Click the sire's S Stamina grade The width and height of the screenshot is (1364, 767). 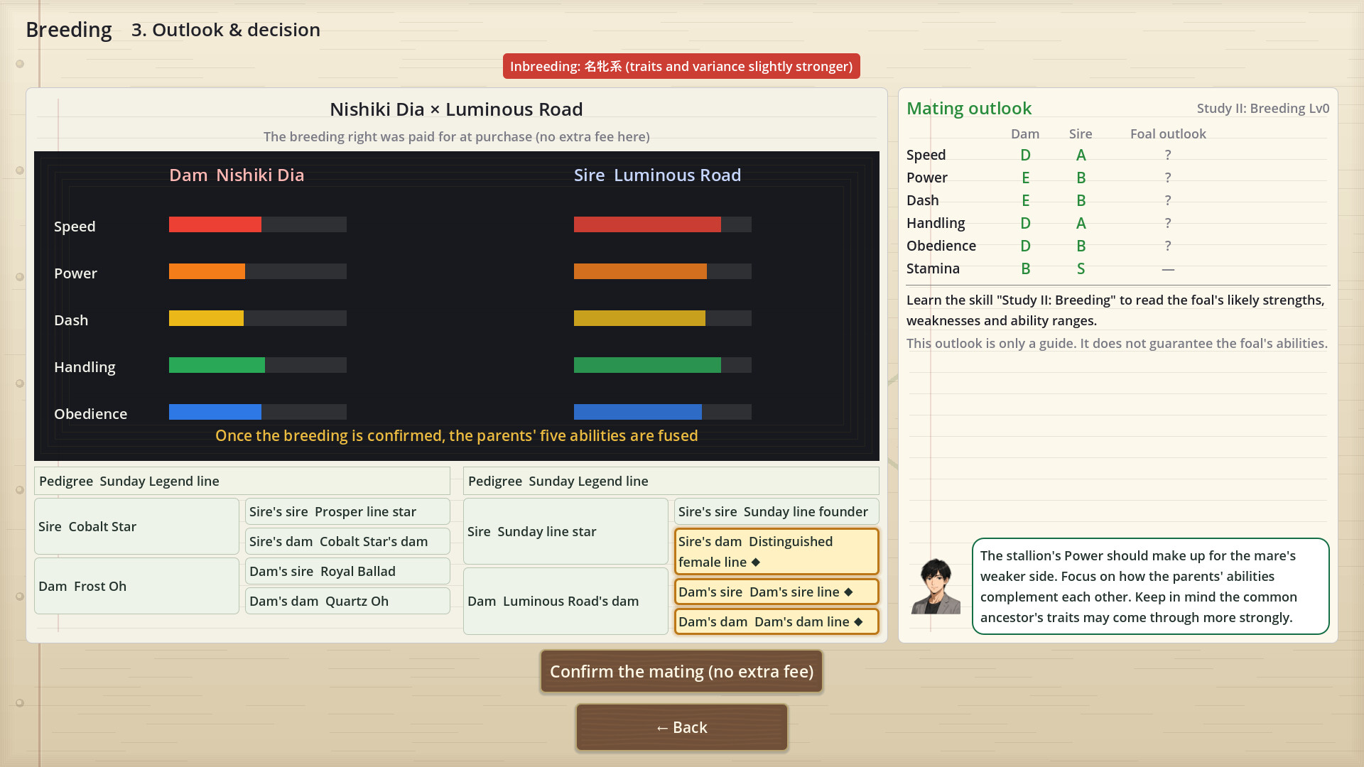pyautogui.click(x=1081, y=268)
